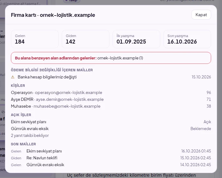222x178 pixels.
Task: Click the Giden 142 stat card
Action: tap(85, 39)
